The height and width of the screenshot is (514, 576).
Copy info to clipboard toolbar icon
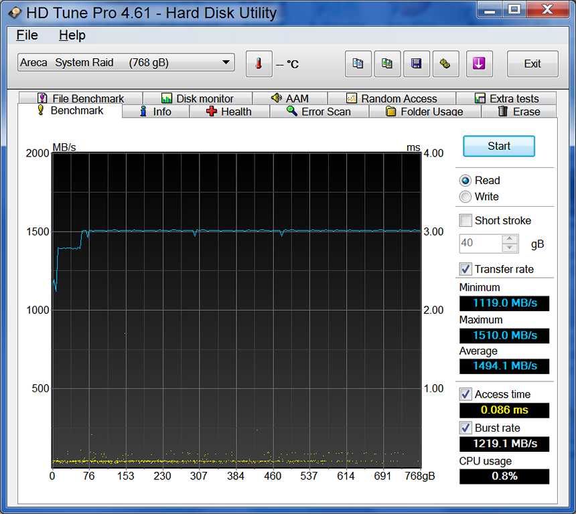(358, 64)
